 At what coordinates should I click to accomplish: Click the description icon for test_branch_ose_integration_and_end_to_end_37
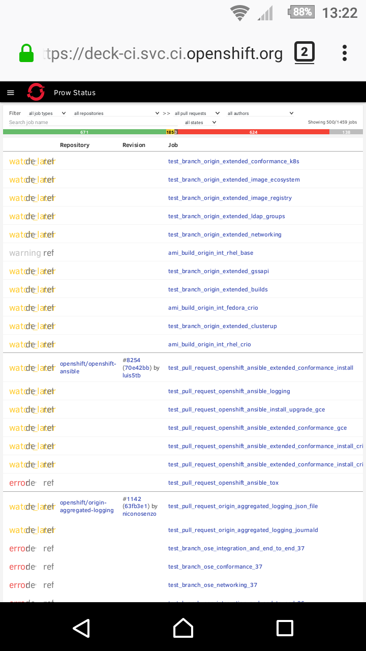click(31, 548)
